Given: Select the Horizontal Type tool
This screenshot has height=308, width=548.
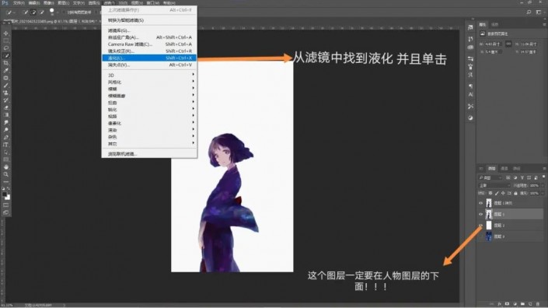Looking at the screenshot, I should 6,145.
